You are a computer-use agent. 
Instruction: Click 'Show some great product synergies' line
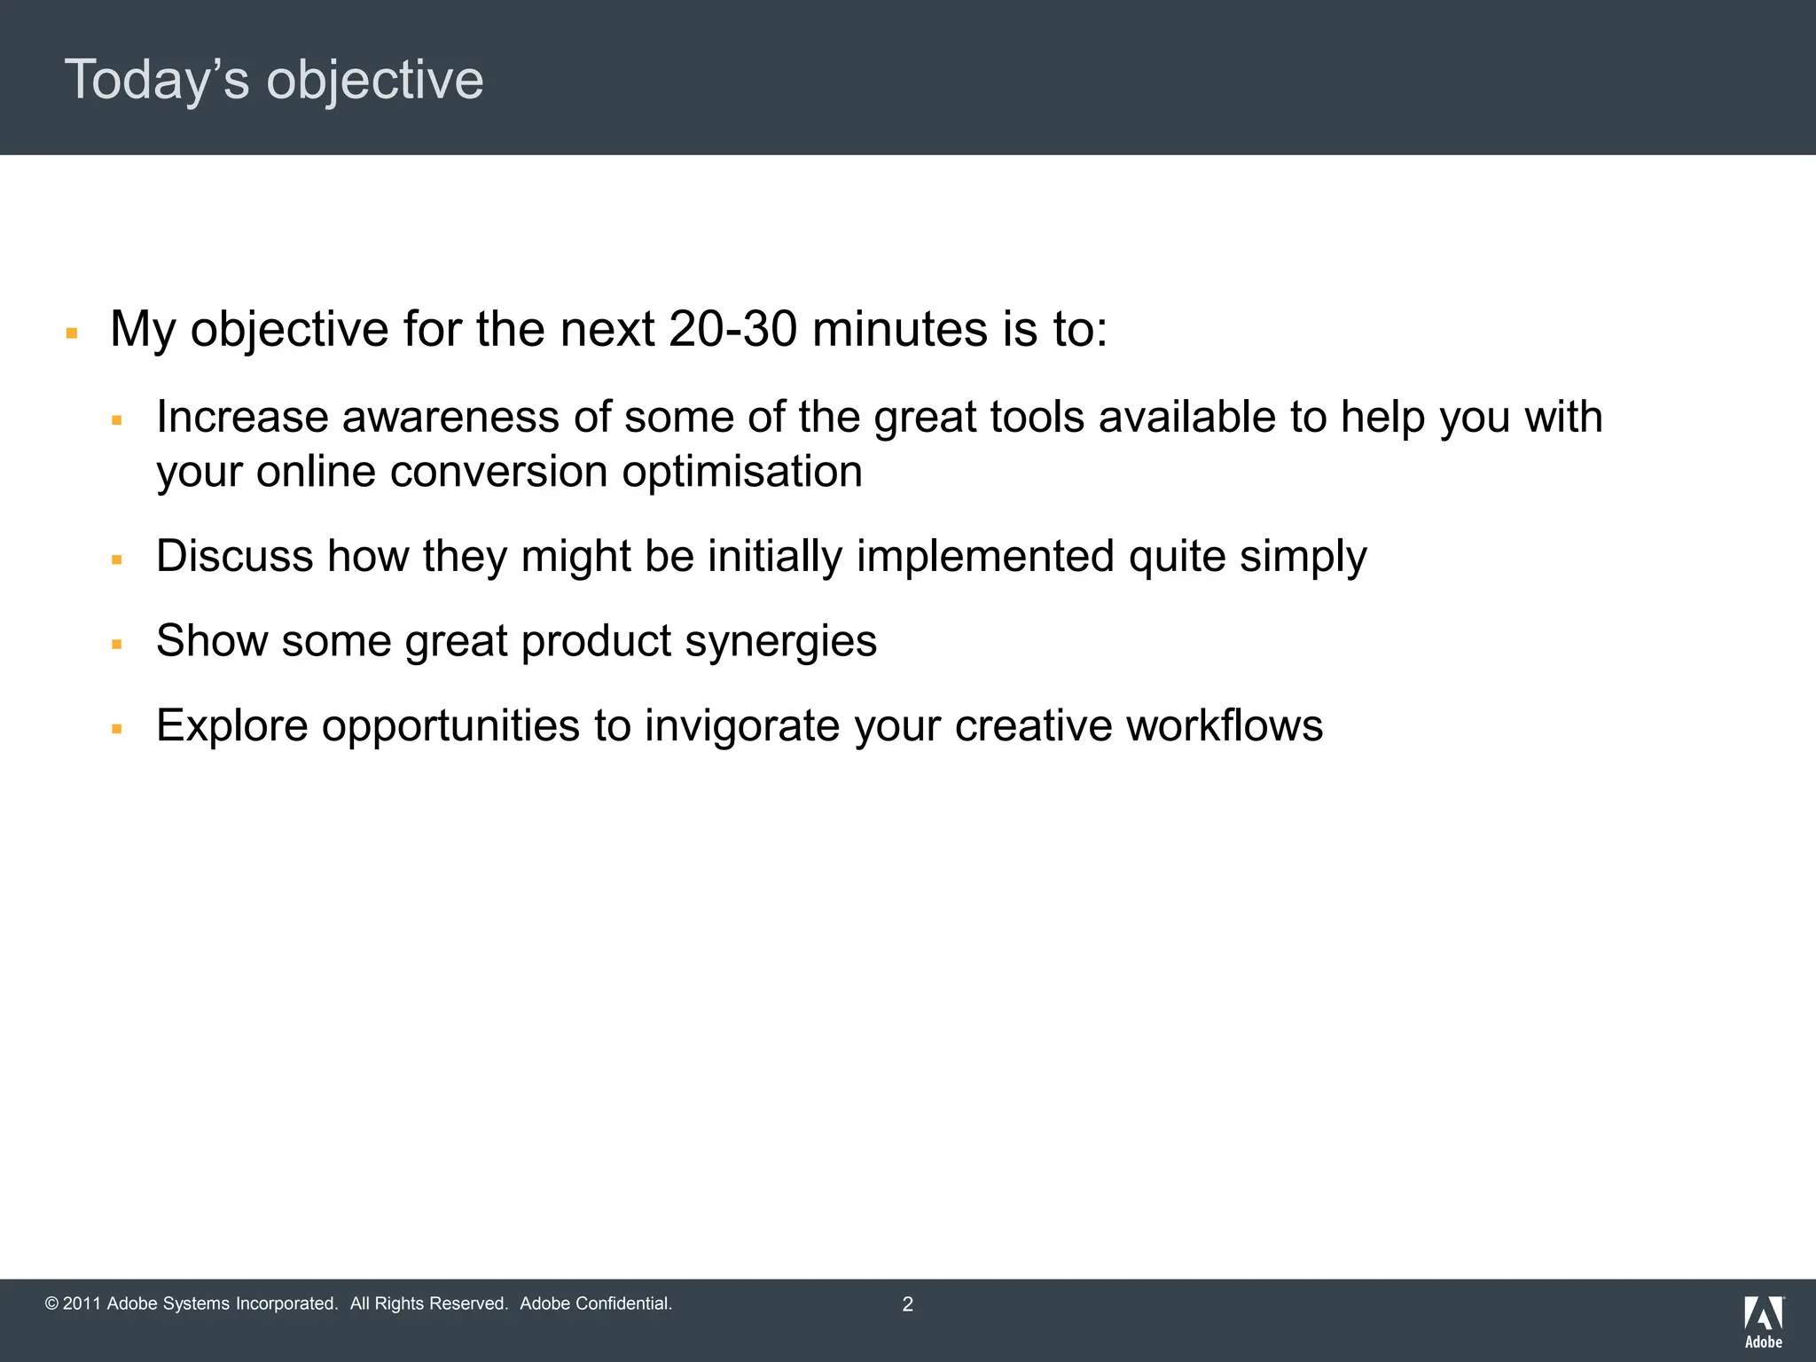[516, 640]
